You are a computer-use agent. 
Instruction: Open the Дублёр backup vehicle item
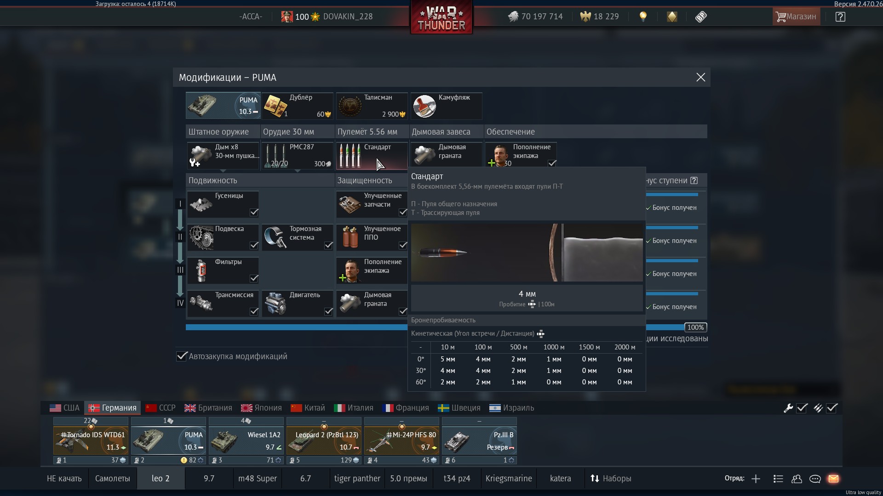298,106
